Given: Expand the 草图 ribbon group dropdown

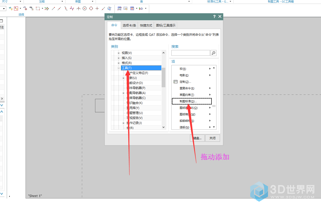Looking at the screenshot, I should [x=92, y=1].
